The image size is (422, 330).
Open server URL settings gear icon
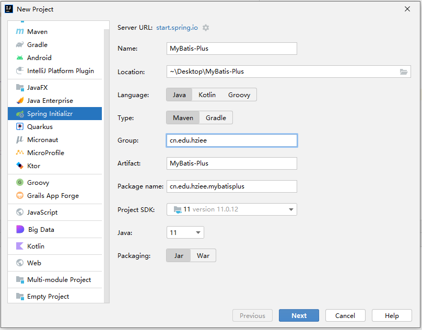206,28
